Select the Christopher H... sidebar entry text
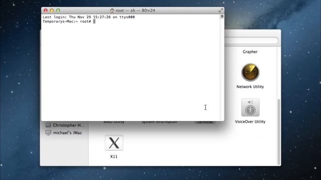321x180 pixels. tap(69, 125)
